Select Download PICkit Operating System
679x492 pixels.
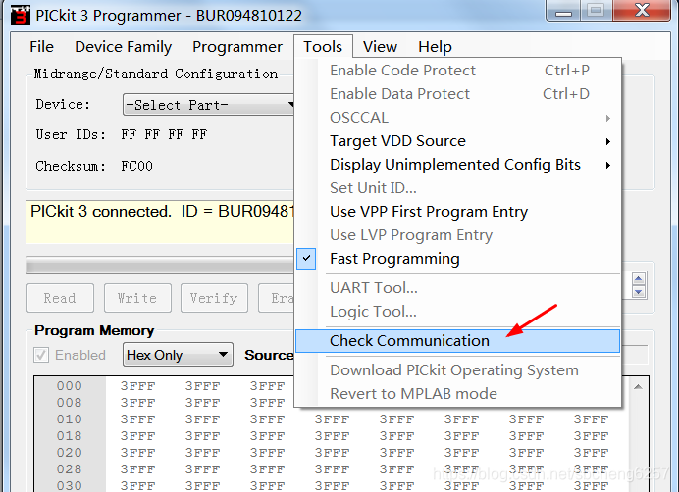click(x=458, y=370)
